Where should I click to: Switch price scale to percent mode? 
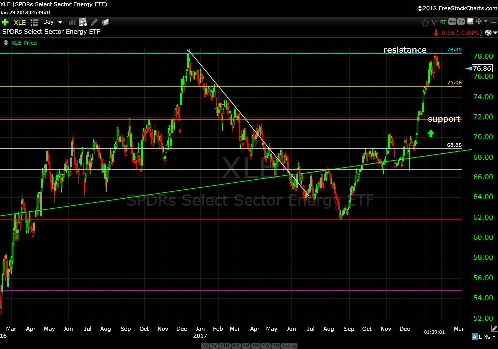point(488,337)
